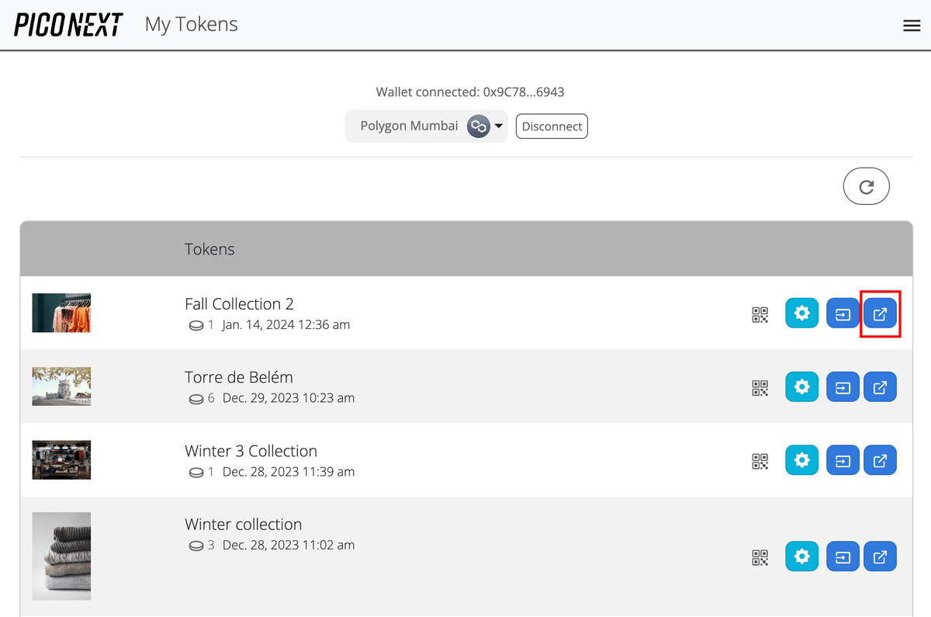Image resolution: width=931 pixels, height=617 pixels.
Task: Click the refresh icon above the token list
Action: point(866,185)
